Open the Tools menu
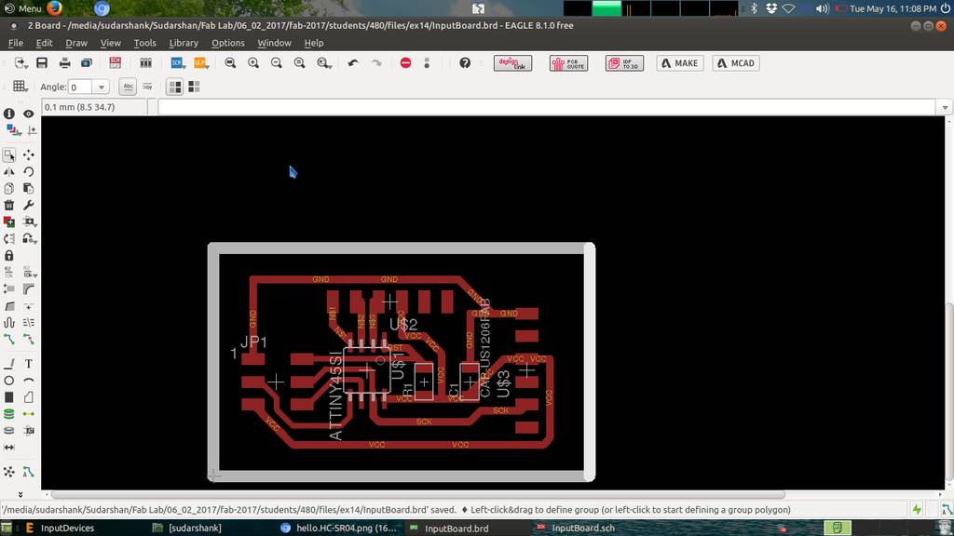 pos(144,43)
